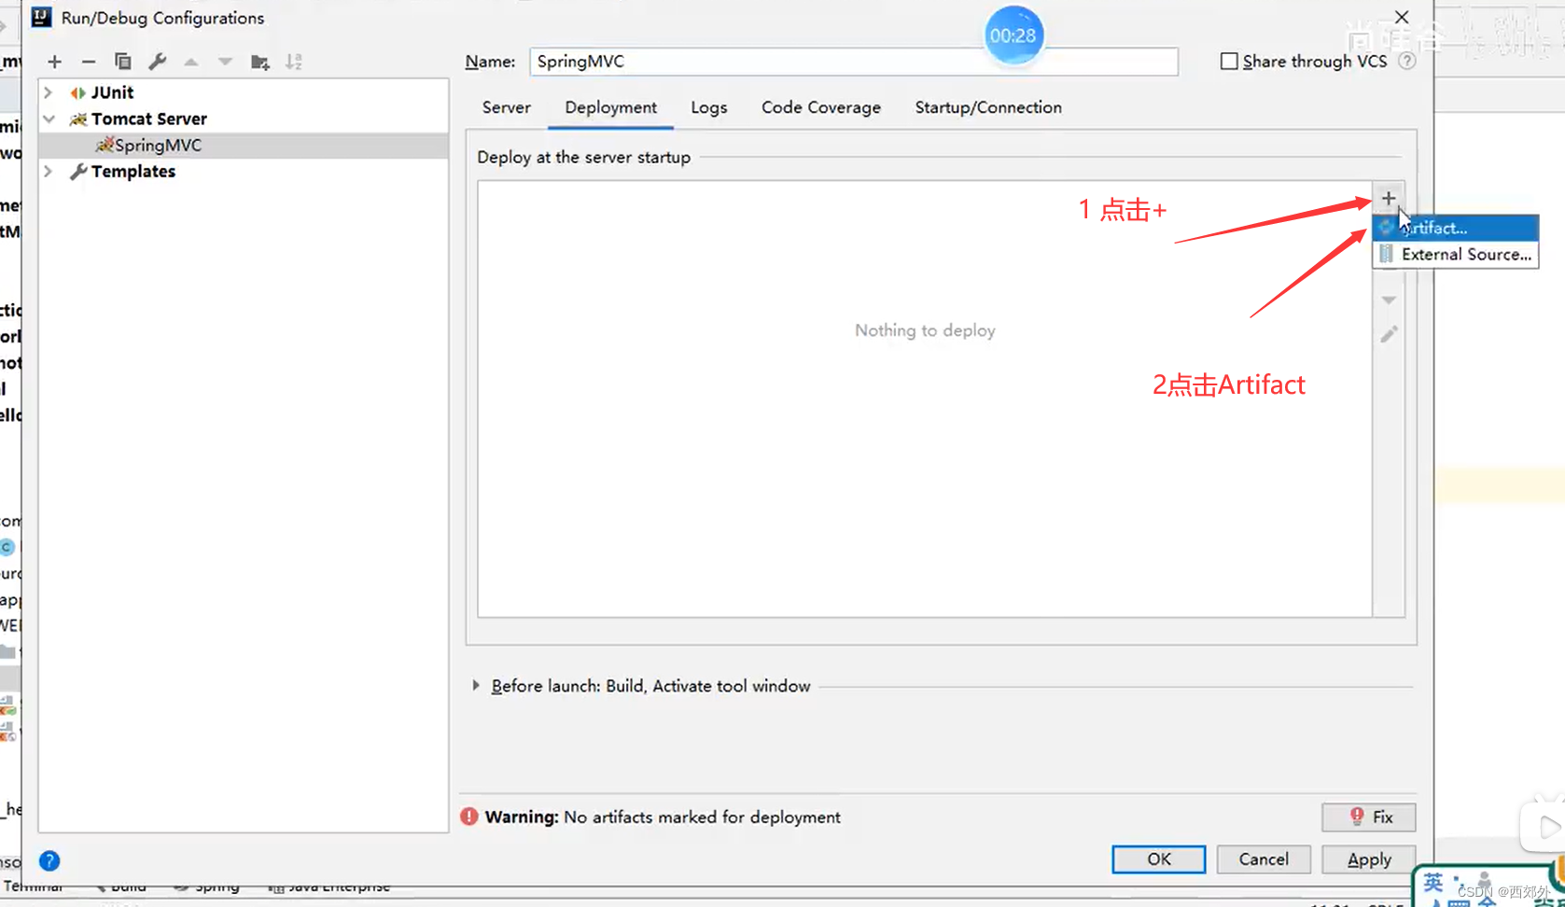Click the OK button

click(1158, 859)
